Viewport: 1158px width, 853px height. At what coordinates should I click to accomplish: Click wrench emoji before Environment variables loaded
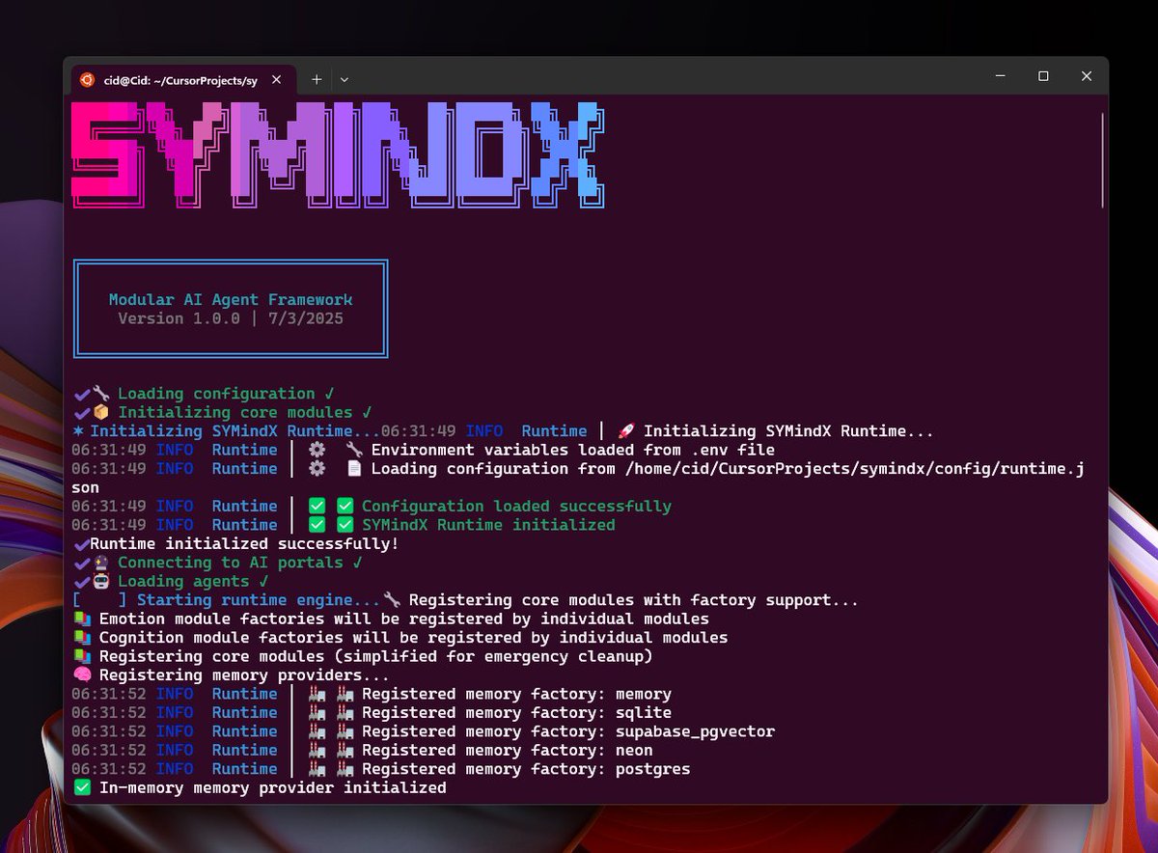pos(353,450)
